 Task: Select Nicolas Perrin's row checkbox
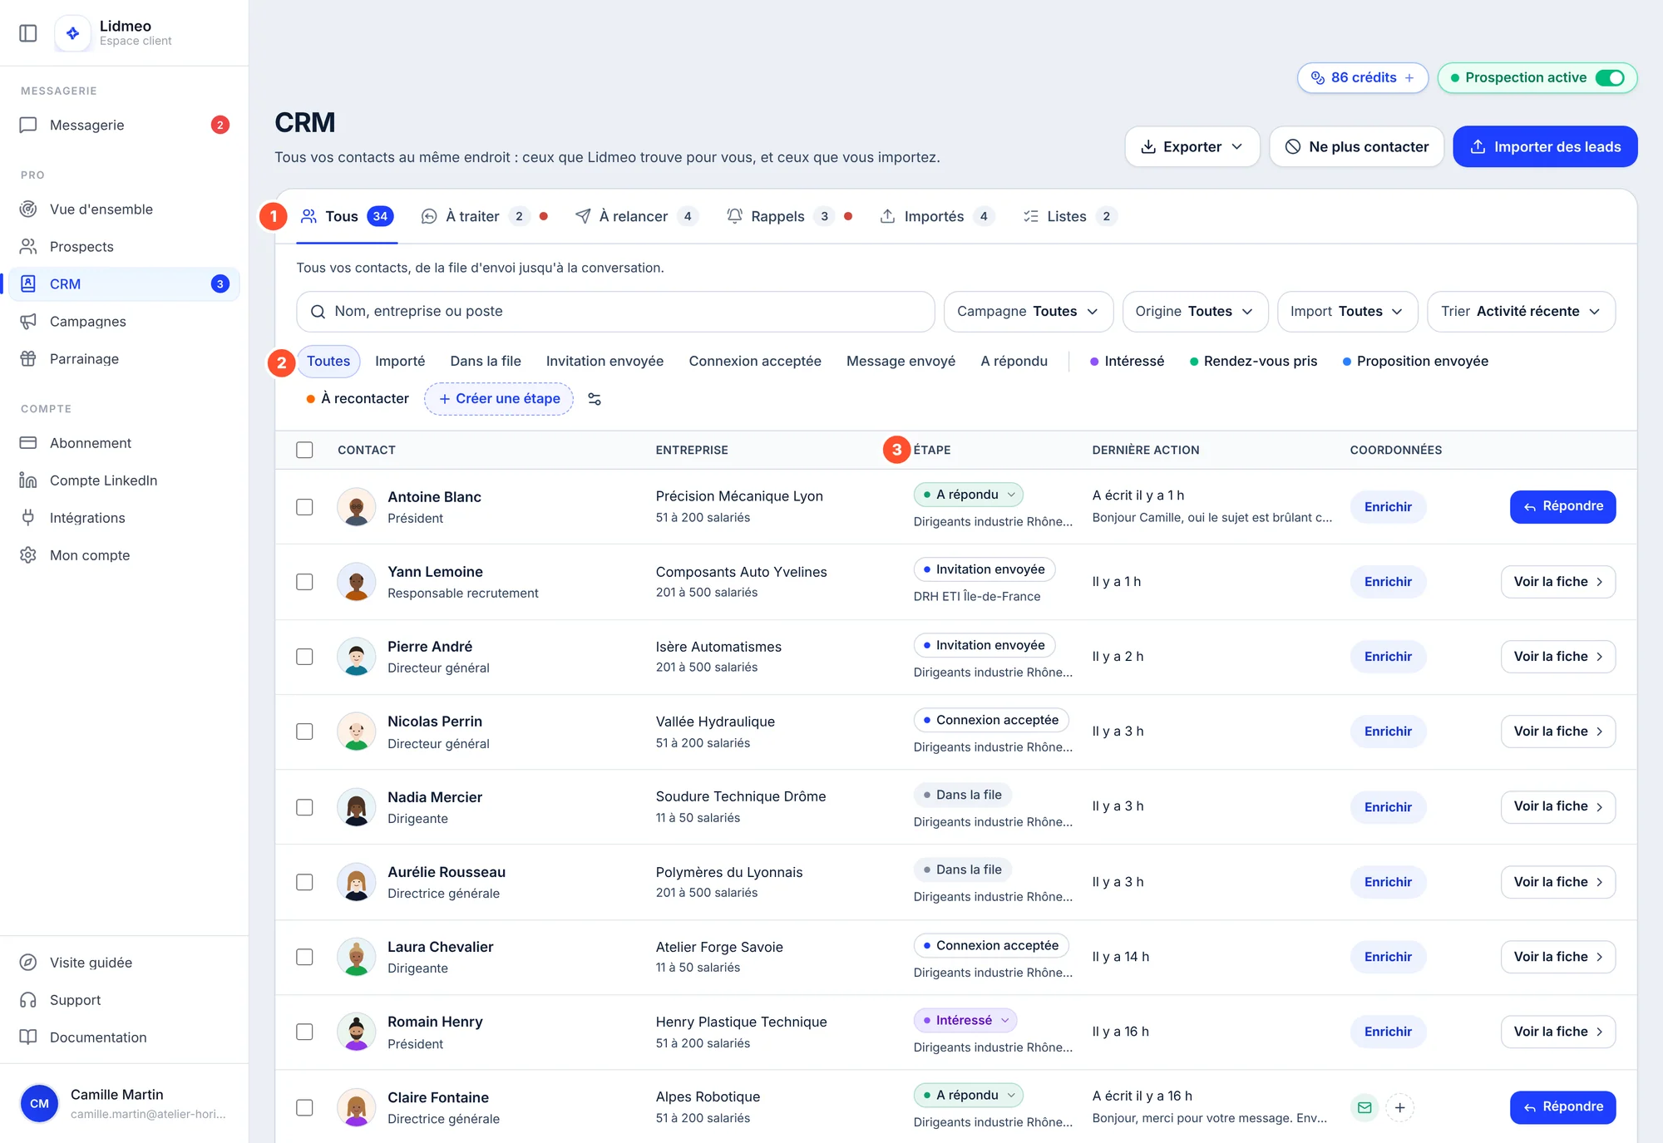(x=304, y=732)
